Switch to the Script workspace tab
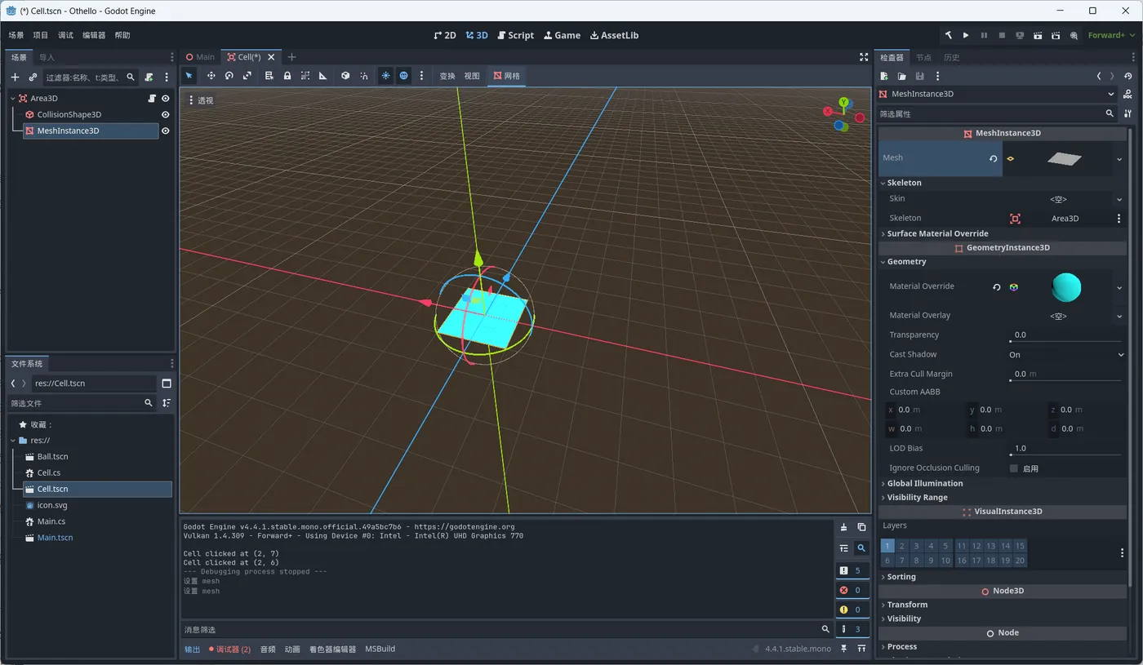Image resolution: width=1143 pixels, height=665 pixels. click(x=515, y=35)
